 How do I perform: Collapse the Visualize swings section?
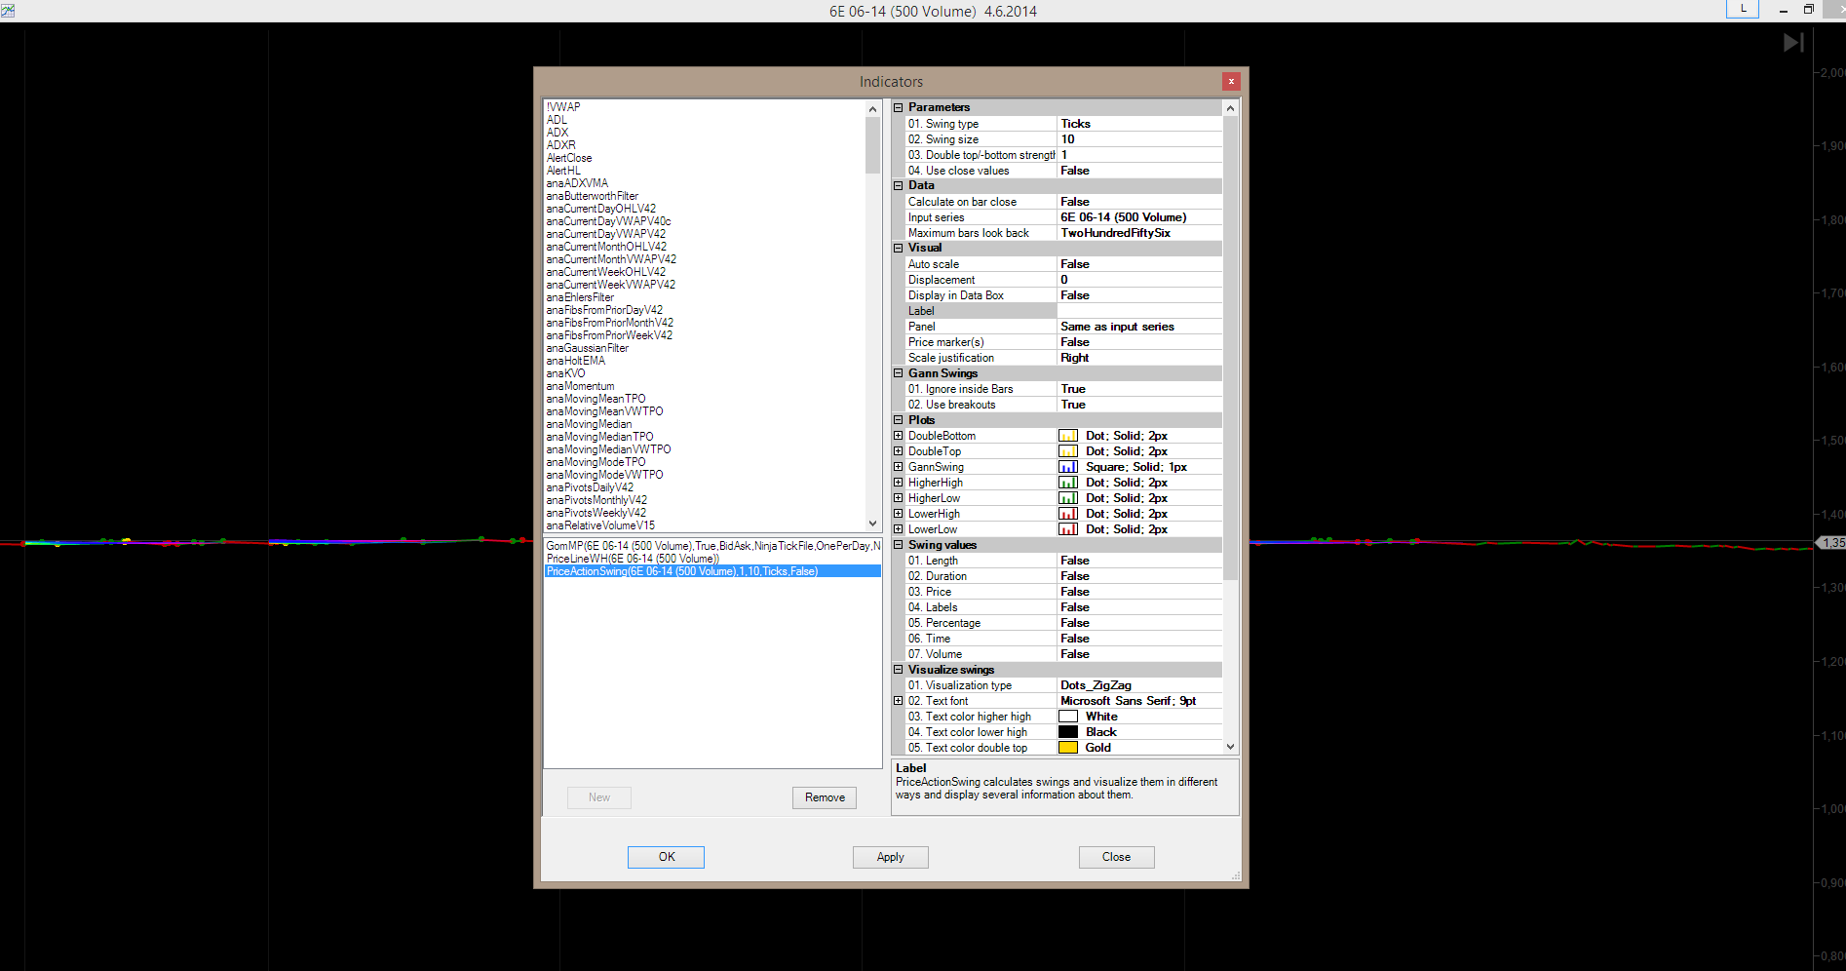pos(899,670)
